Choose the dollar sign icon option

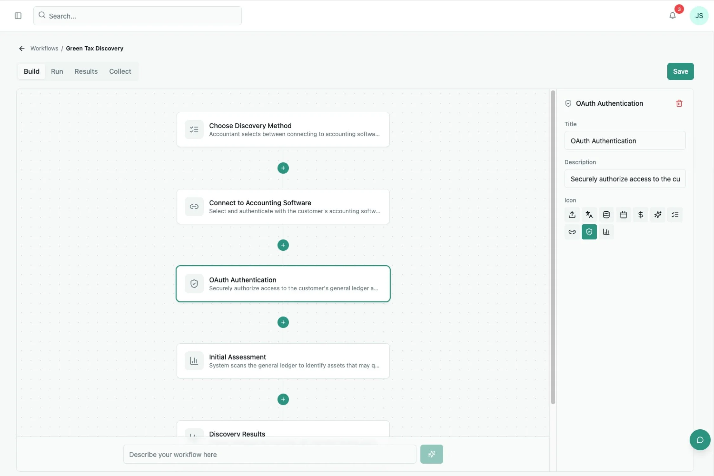640,215
